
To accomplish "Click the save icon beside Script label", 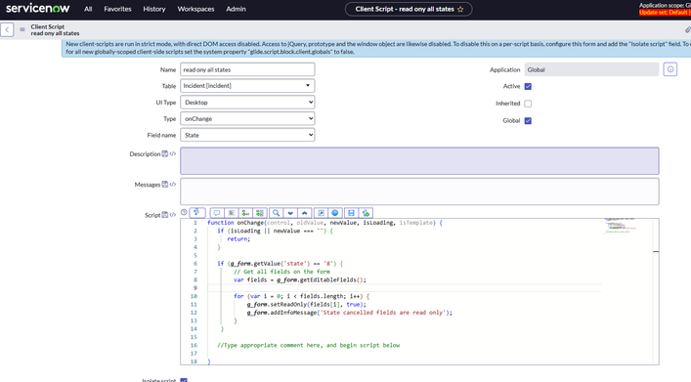I will [x=165, y=215].
